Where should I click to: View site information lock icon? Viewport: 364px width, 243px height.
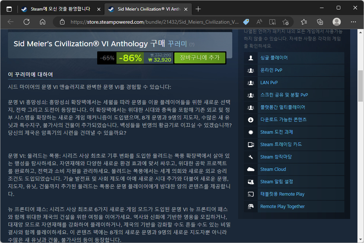(62, 22)
